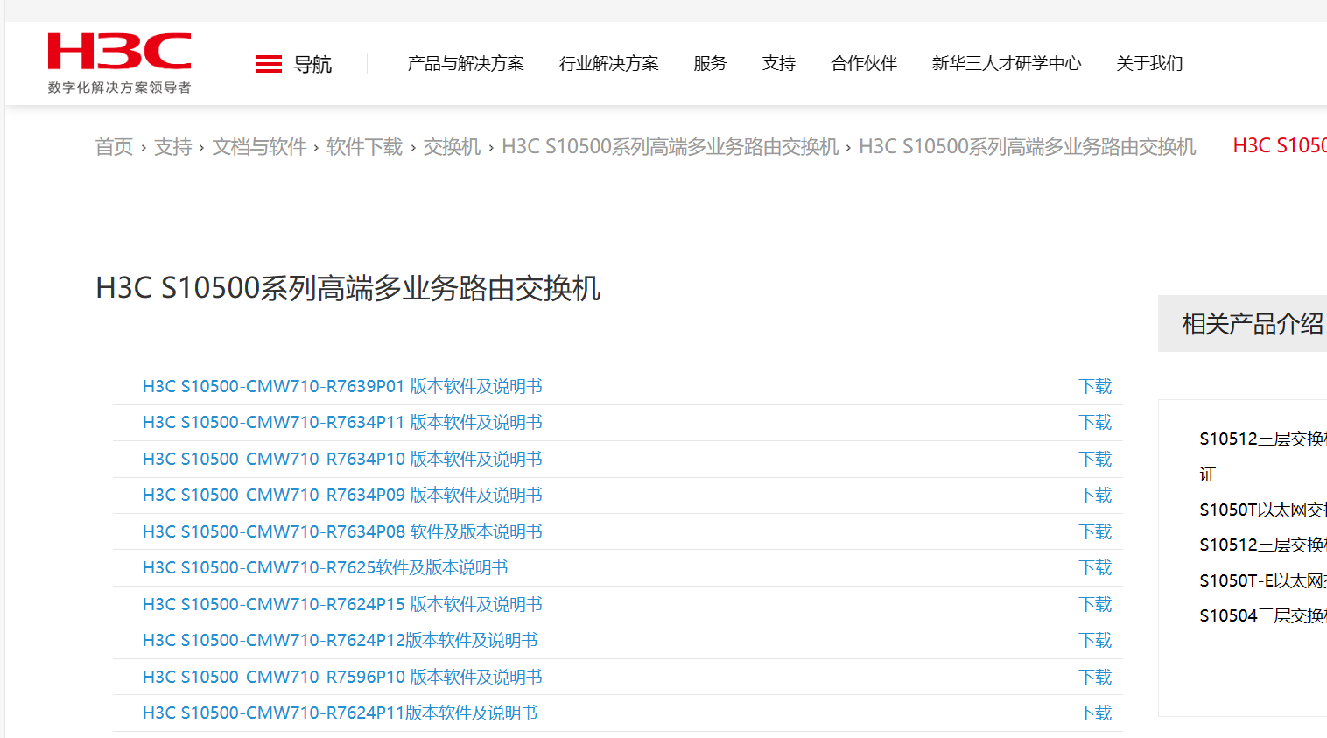Open 关于我们 menu
The height and width of the screenshot is (738, 1327).
click(x=1149, y=64)
